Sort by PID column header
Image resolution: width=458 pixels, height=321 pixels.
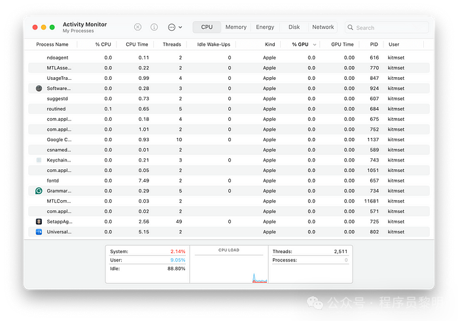click(374, 44)
